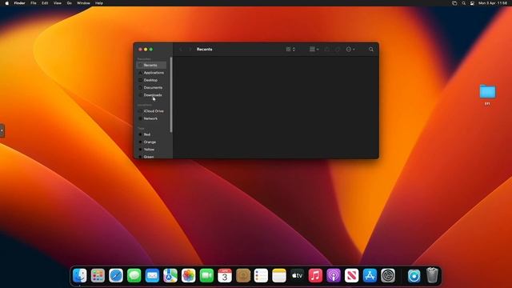Open the Help menu
Screen dimensions: 512x288
[99, 3]
